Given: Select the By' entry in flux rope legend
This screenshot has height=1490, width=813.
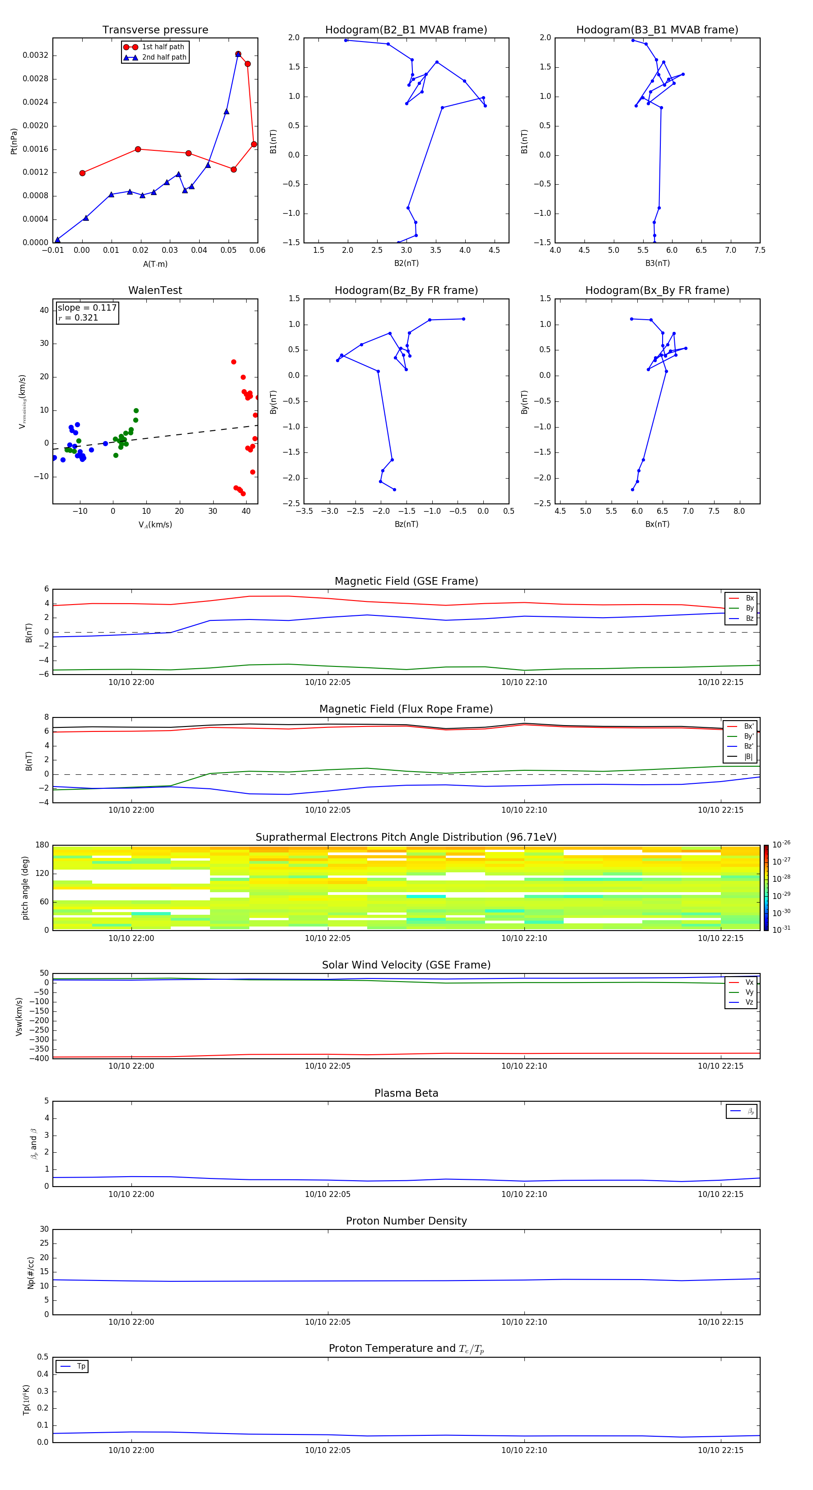Looking at the screenshot, I should click(x=740, y=736).
